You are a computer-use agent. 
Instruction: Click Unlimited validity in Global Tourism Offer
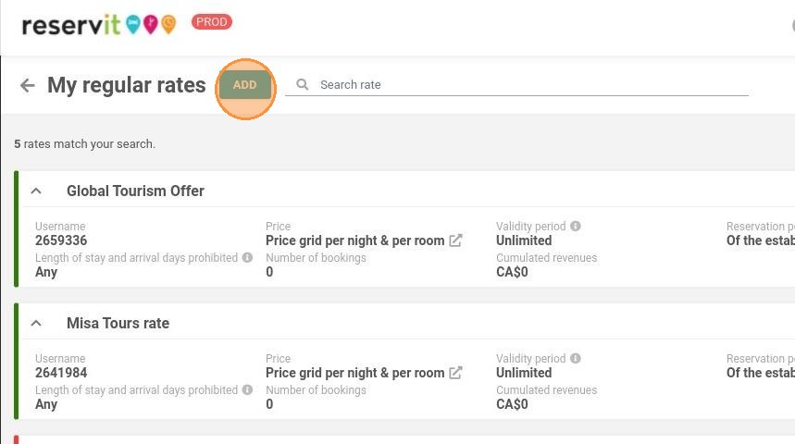(x=524, y=240)
